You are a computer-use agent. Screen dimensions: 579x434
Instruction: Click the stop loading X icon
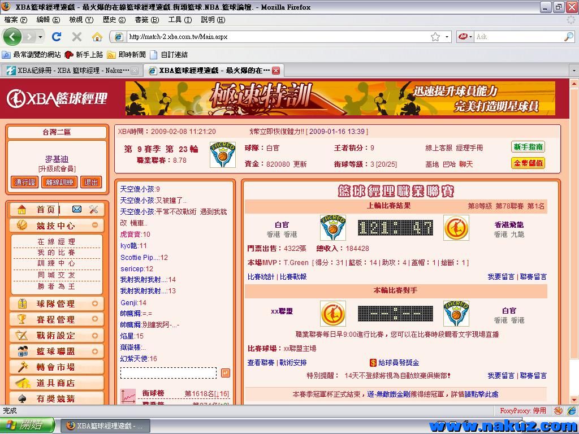point(77,37)
